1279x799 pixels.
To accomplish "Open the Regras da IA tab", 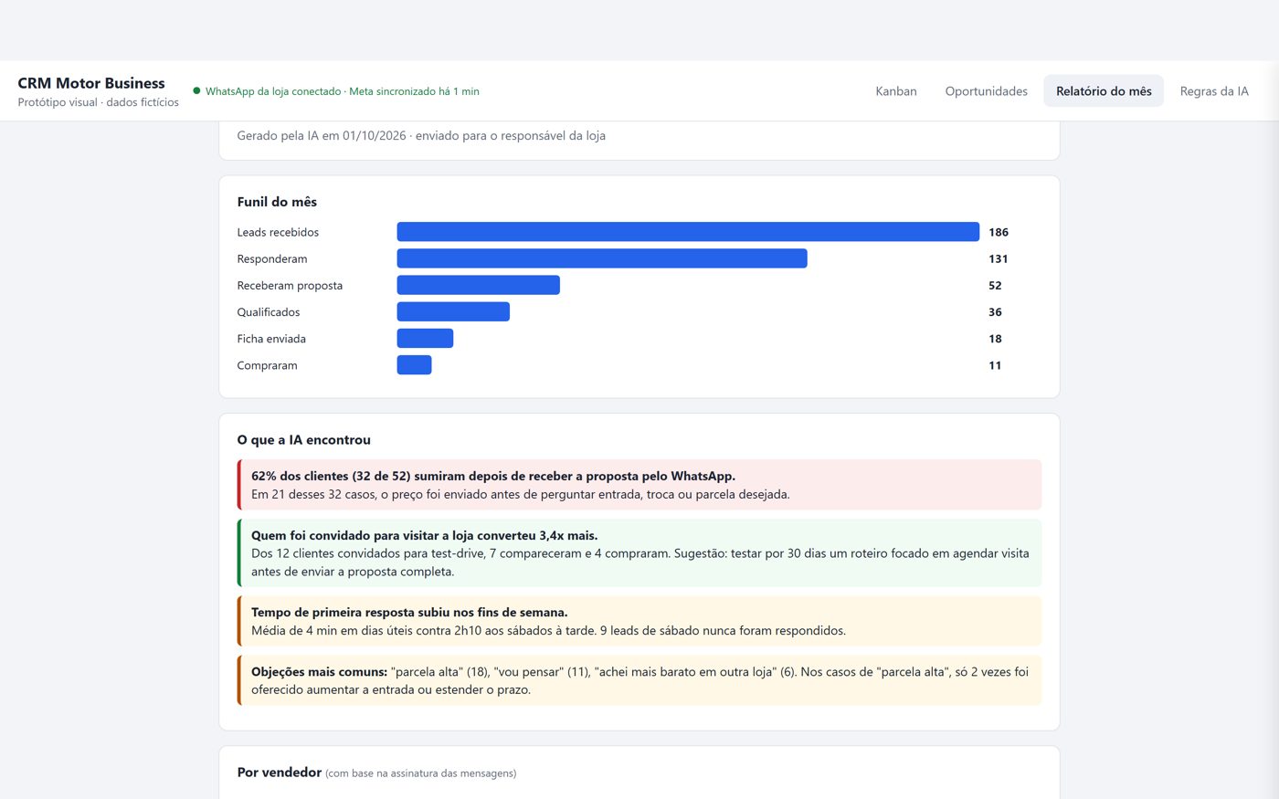I will point(1213,91).
